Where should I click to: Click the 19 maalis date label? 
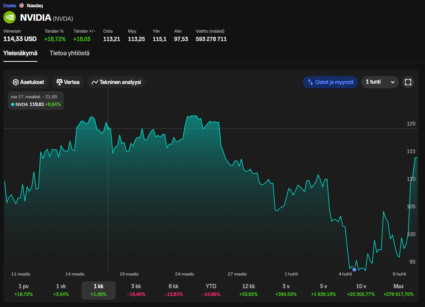click(x=129, y=274)
